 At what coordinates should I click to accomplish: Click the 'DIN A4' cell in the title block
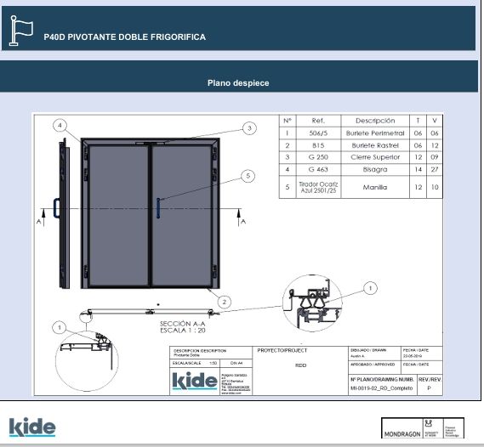236,363
